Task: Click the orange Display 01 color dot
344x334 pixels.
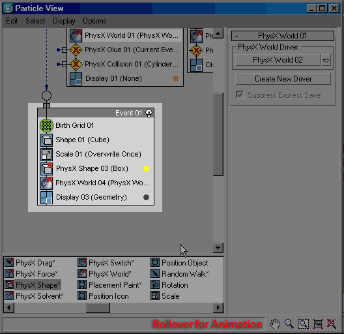Action: coord(175,78)
